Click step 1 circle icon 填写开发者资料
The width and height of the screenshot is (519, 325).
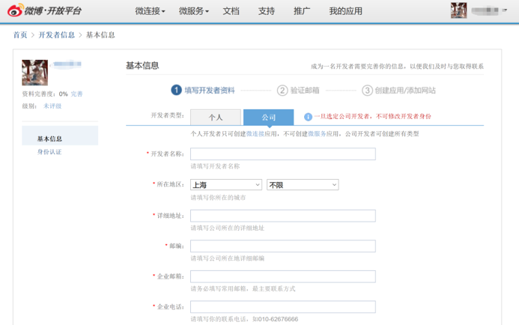[176, 91]
